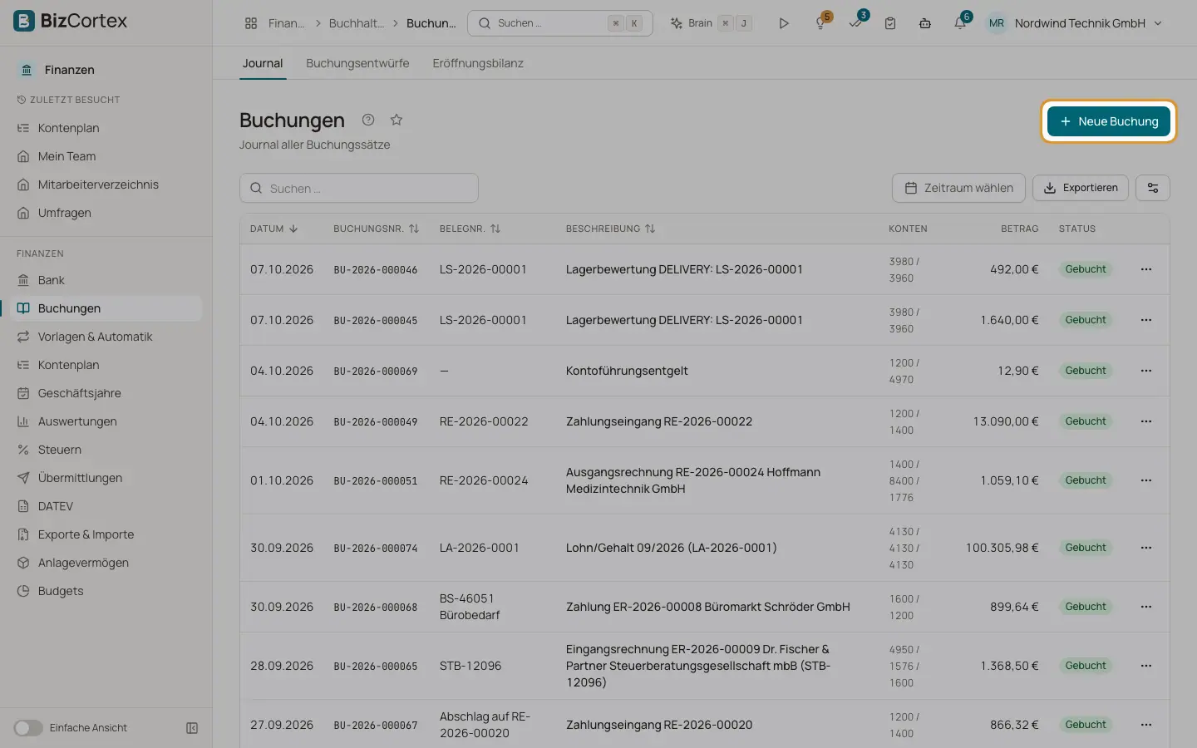Sort the table by Buchungsnr. column

point(376,229)
